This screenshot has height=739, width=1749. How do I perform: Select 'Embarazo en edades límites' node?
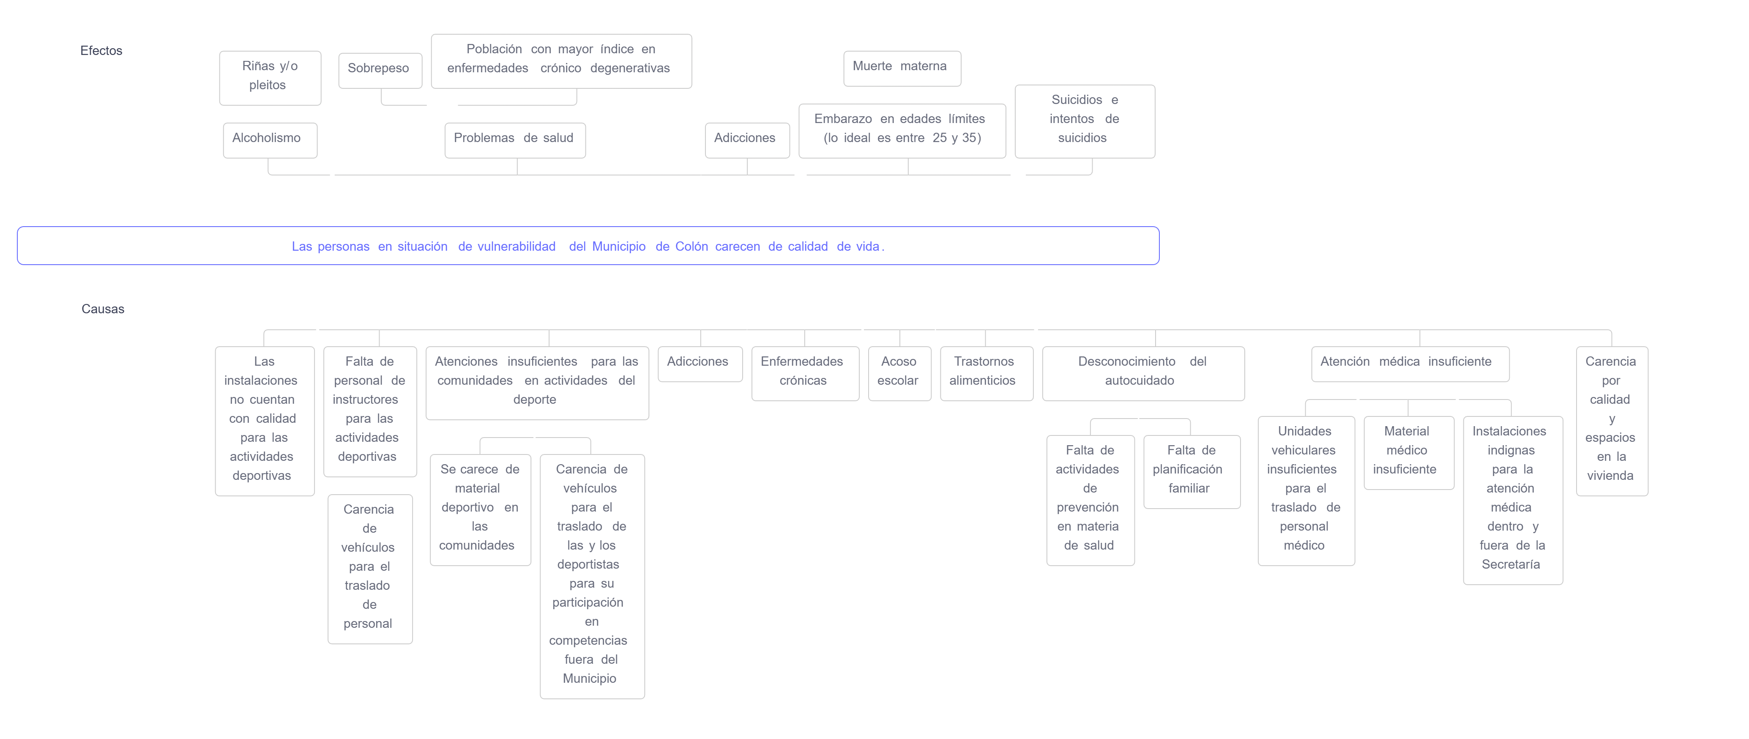coord(902,130)
